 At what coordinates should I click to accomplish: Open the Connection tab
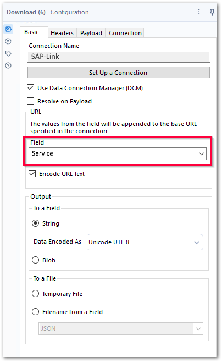[125, 33]
